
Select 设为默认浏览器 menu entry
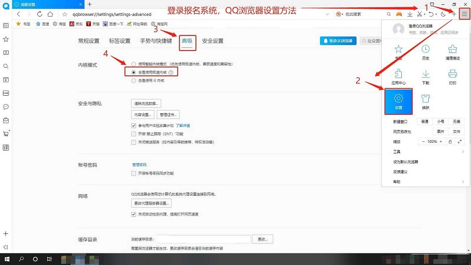coord(406,162)
